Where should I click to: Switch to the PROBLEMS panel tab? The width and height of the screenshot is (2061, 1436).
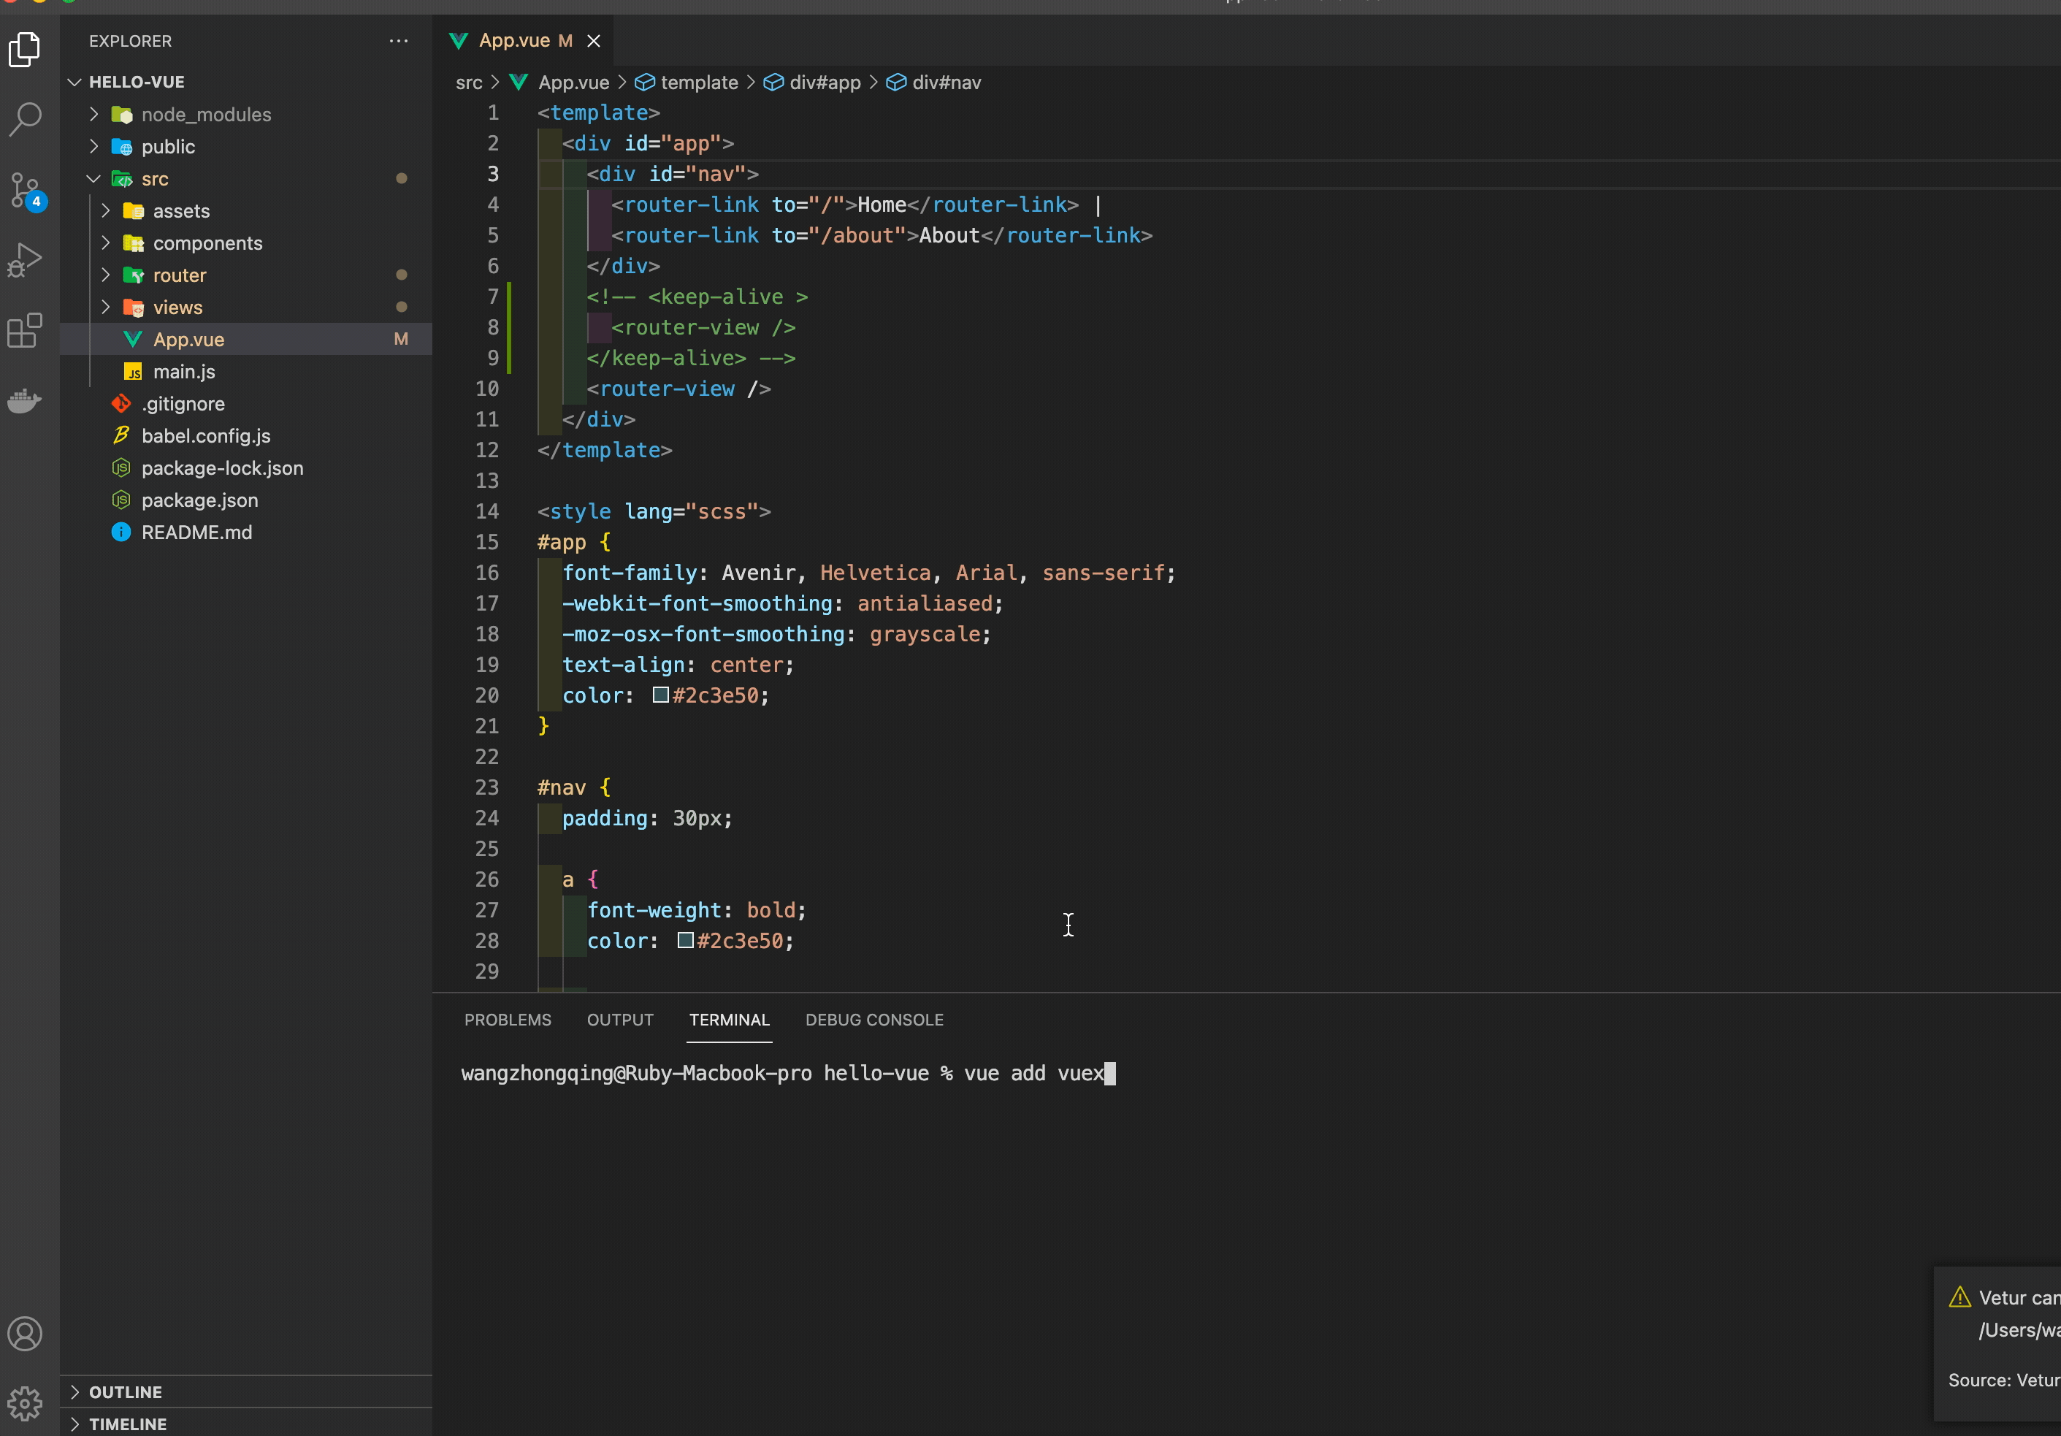pyautogui.click(x=508, y=1020)
